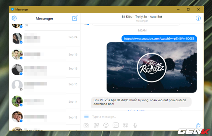Open the YouTube link in the chat
The width and height of the screenshot is (212, 136).
[159, 39]
